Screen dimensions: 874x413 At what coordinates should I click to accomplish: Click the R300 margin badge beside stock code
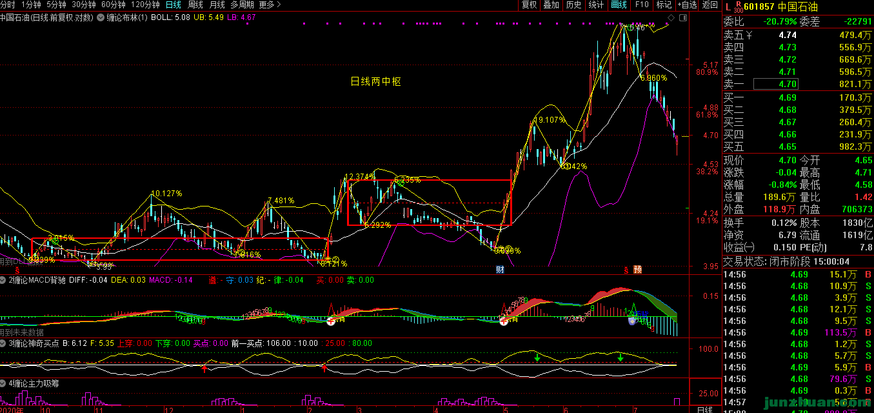738,7
